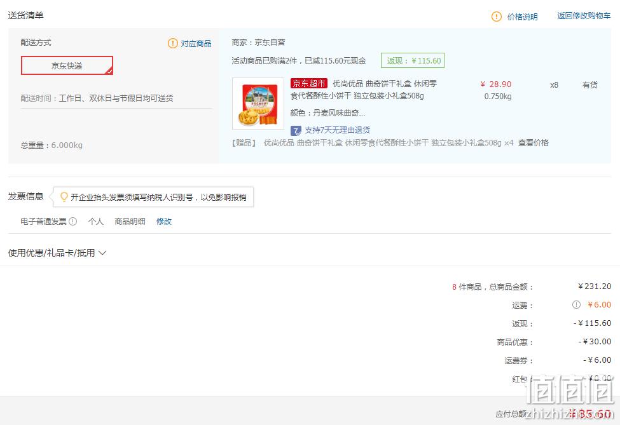Click the cookie gift box product thumbnail

pyautogui.click(x=258, y=104)
